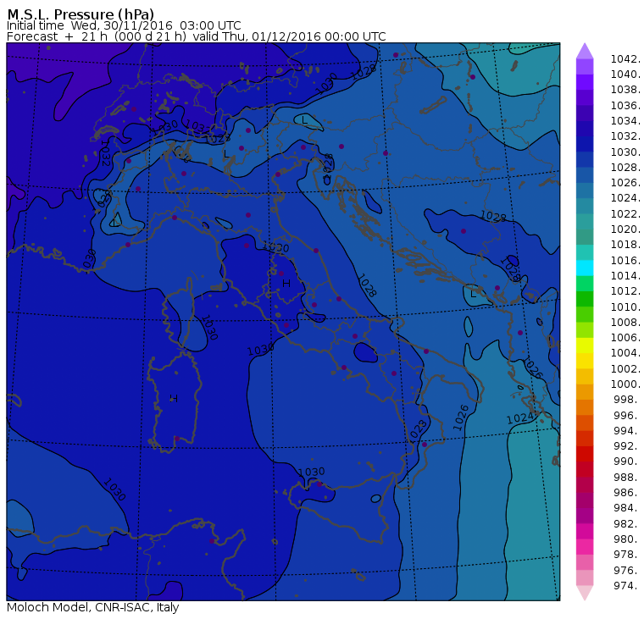Click the 'Initial time Wed, 30/11/2016 03:00 UTC' line
Viewport: 644px width, 619px height.
(x=124, y=25)
